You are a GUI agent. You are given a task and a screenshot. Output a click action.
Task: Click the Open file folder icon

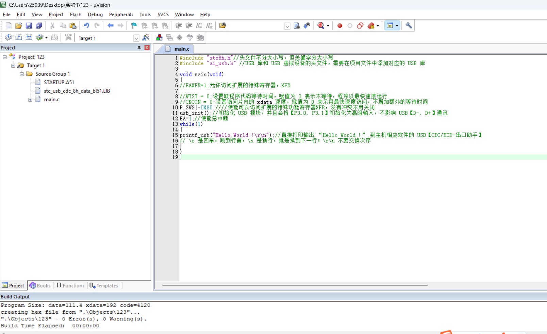[x=19, y=25]
